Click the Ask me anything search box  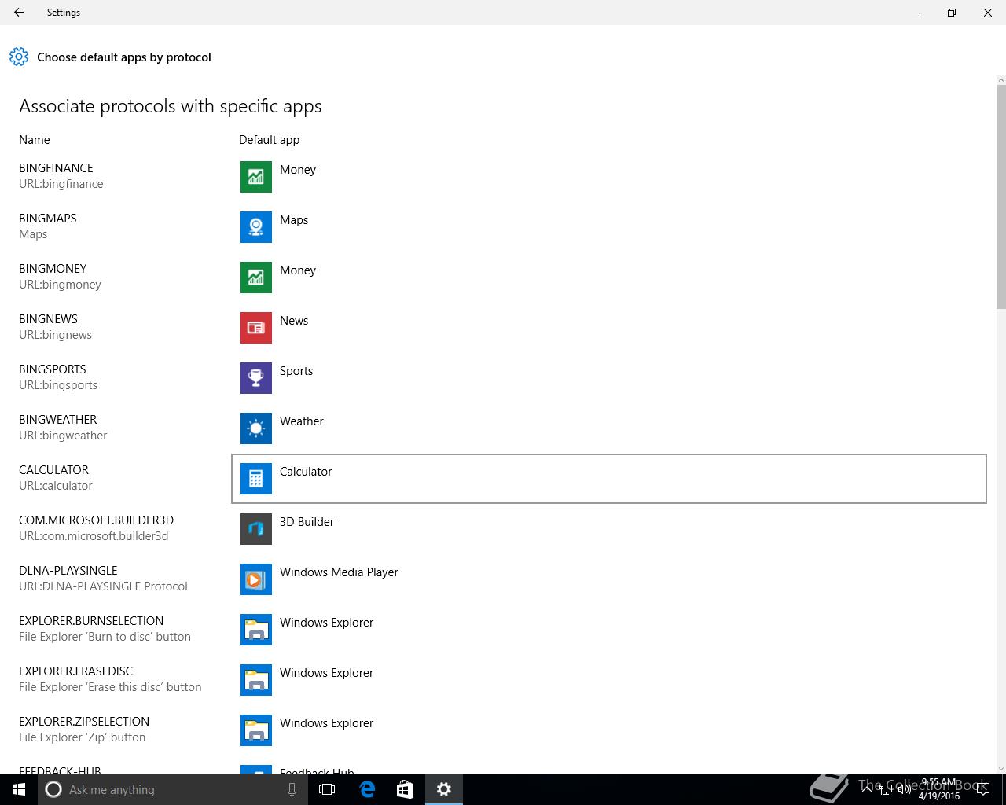pyautogui.click(x=173, y=789)
